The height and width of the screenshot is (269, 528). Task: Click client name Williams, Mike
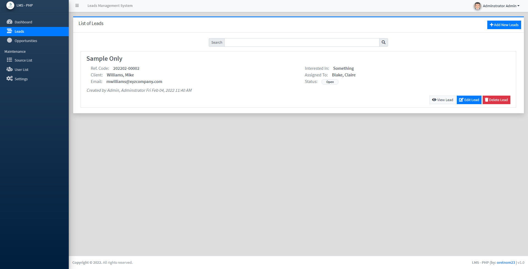click(x=120, y=75)
